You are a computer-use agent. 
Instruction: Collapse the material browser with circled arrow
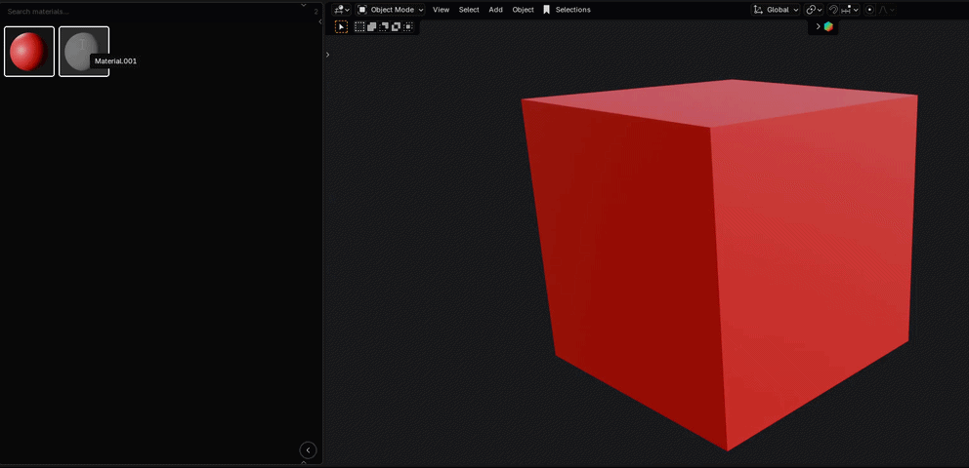(308, 450)
